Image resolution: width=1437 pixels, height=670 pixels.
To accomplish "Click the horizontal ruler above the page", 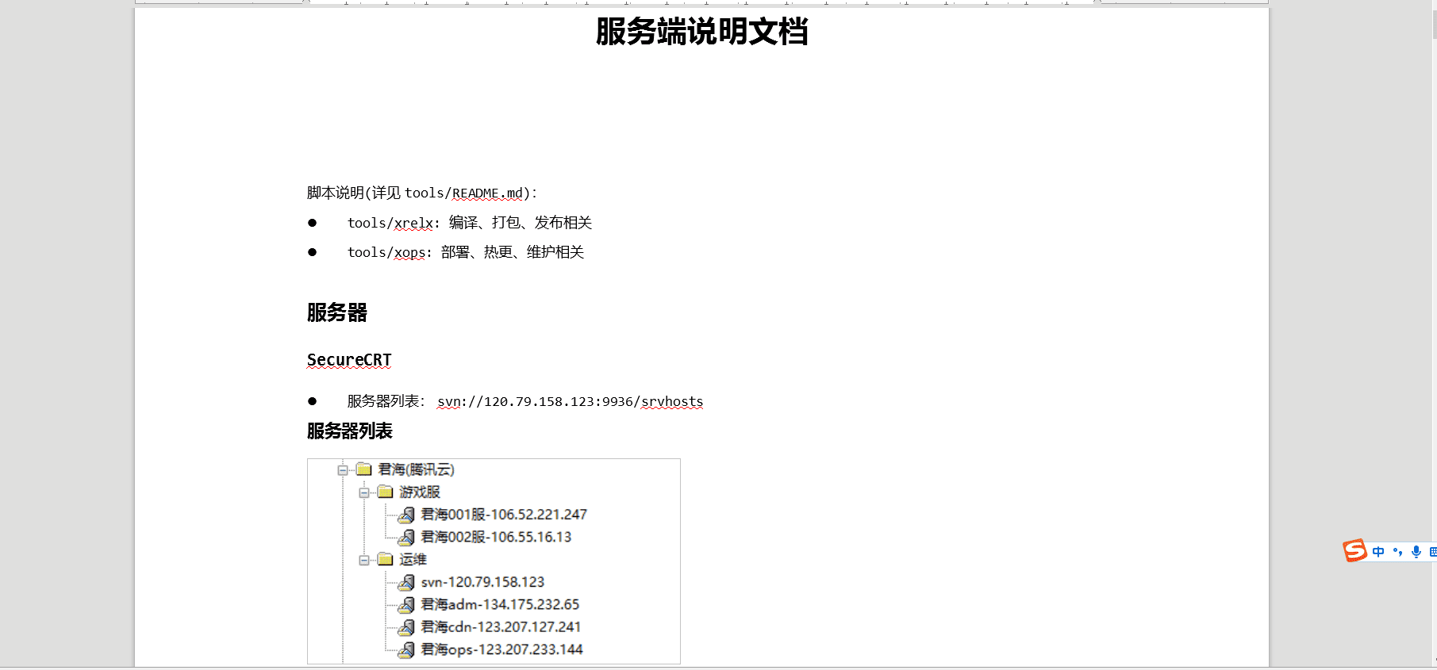I will pos(701,2).
